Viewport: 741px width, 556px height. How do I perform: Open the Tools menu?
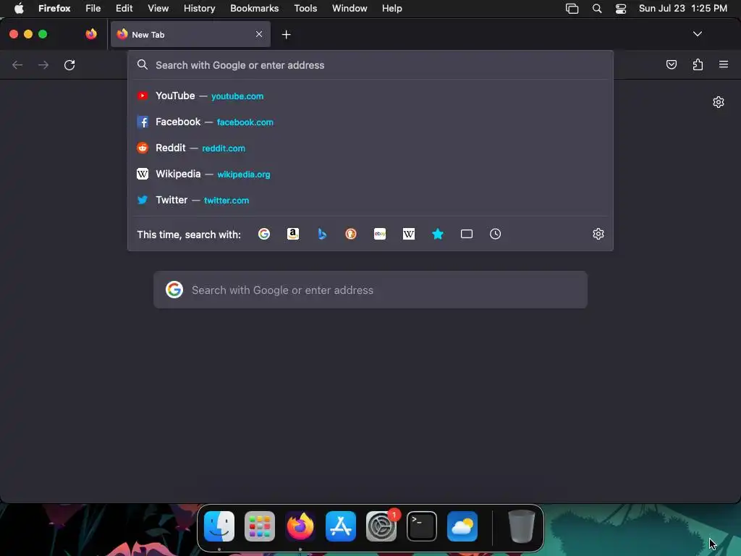coord(305,9)
